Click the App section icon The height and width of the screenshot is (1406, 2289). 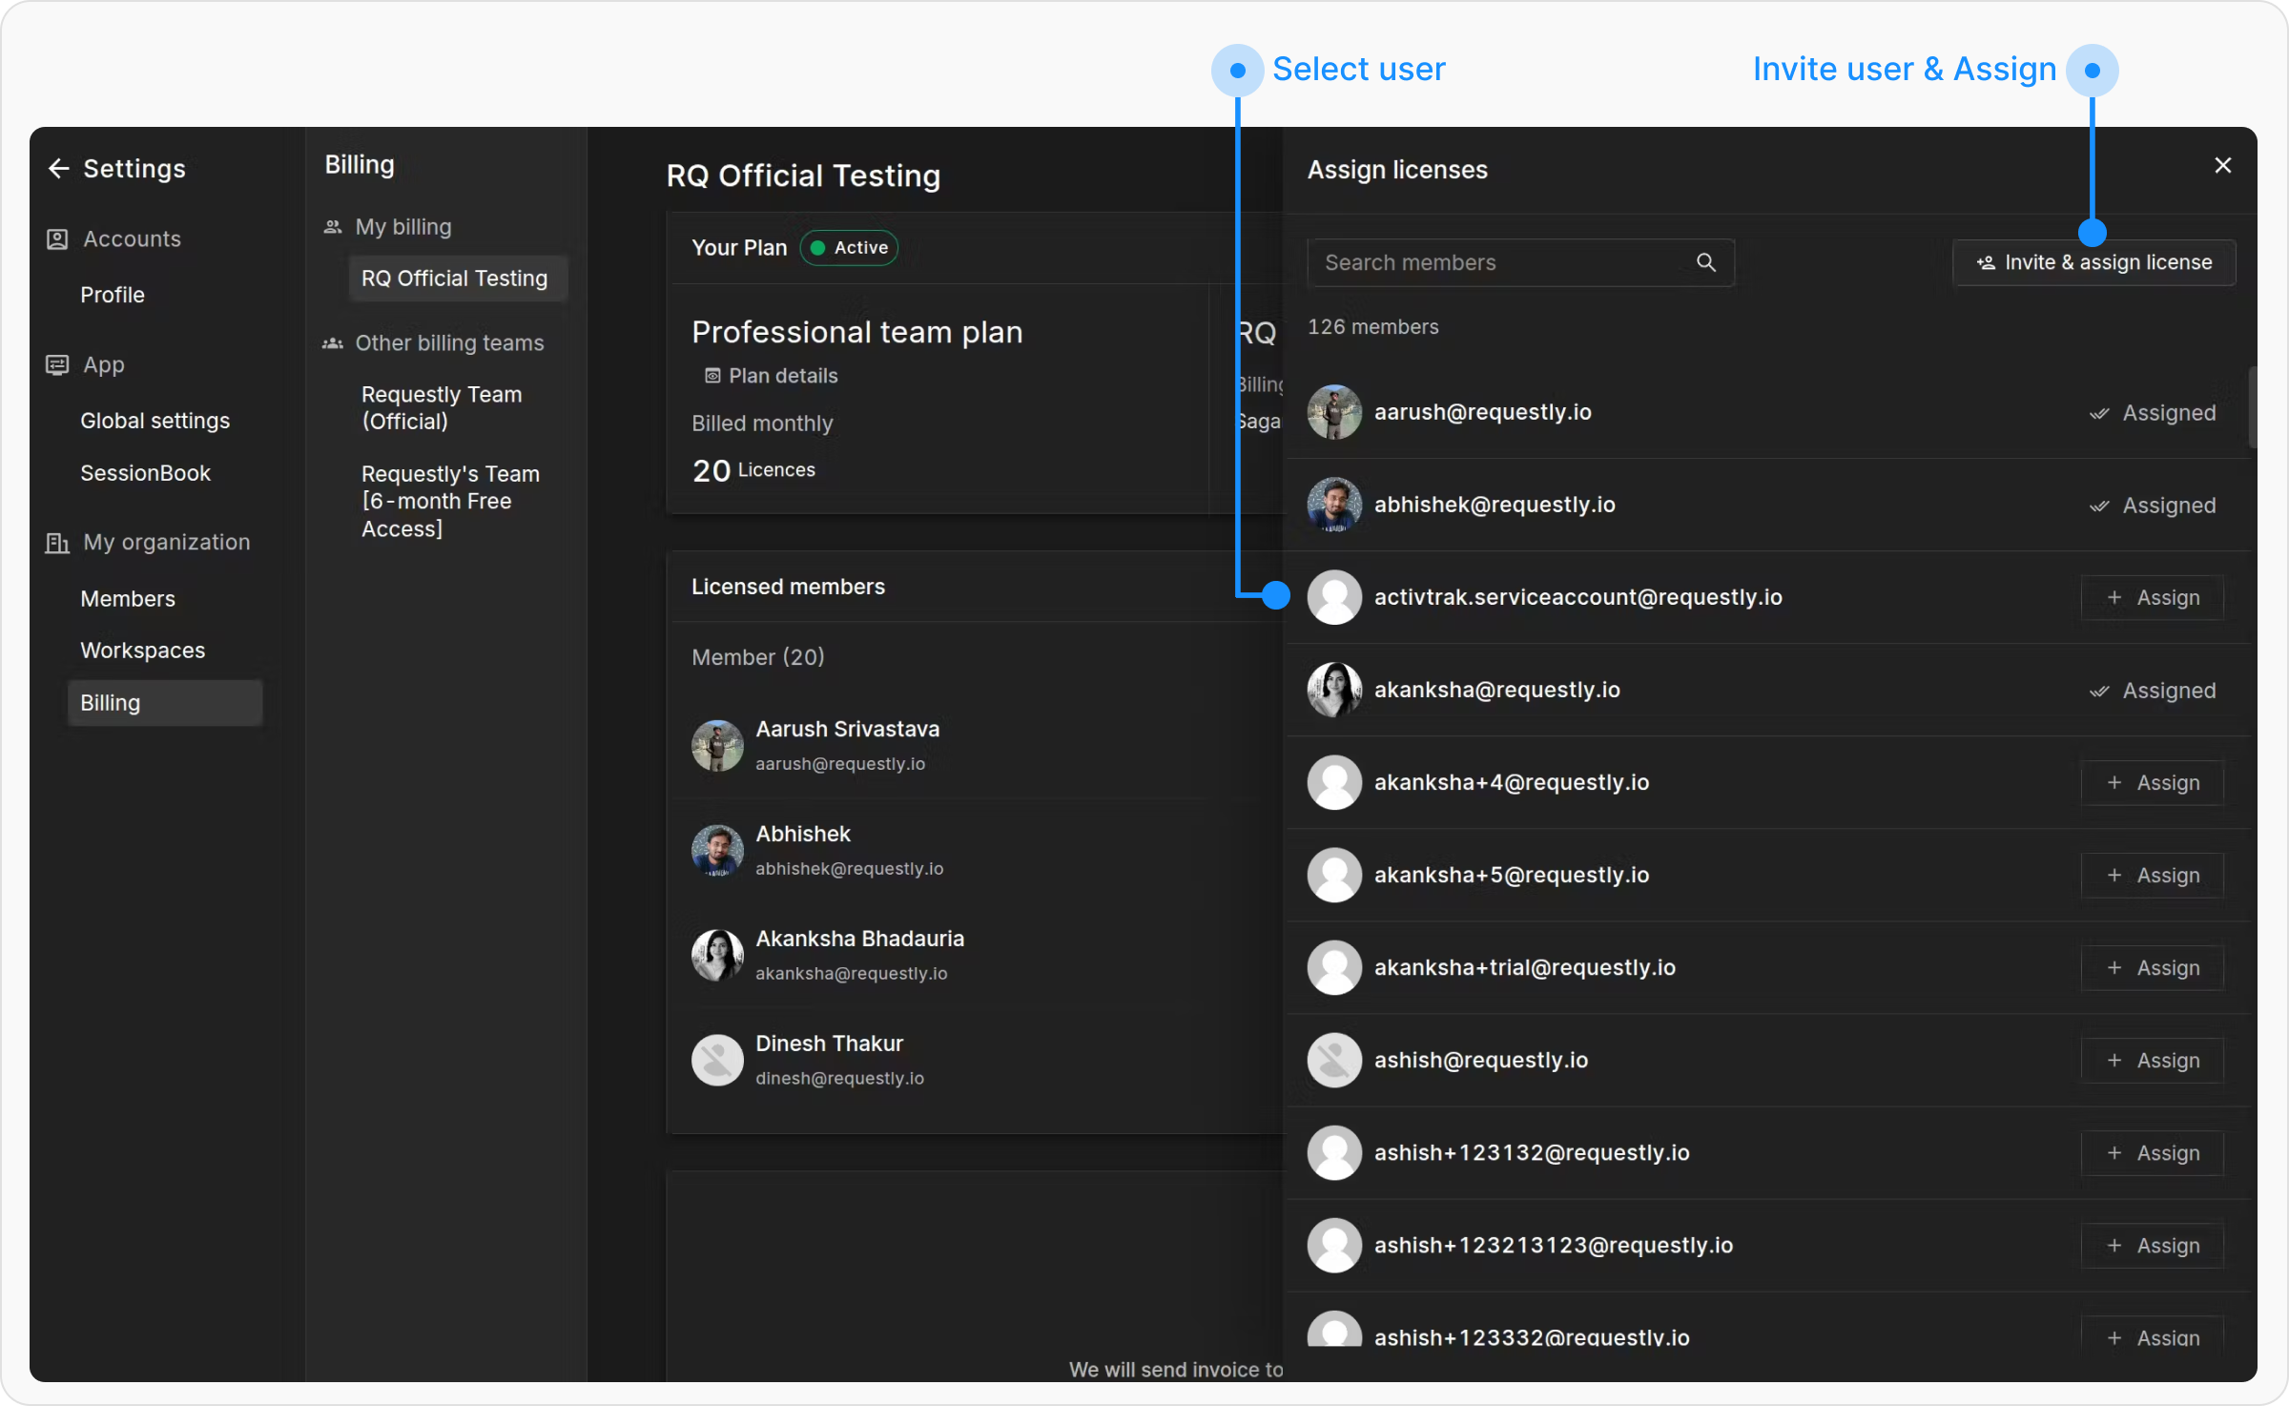pyautogui.click(x=57, y=365)
